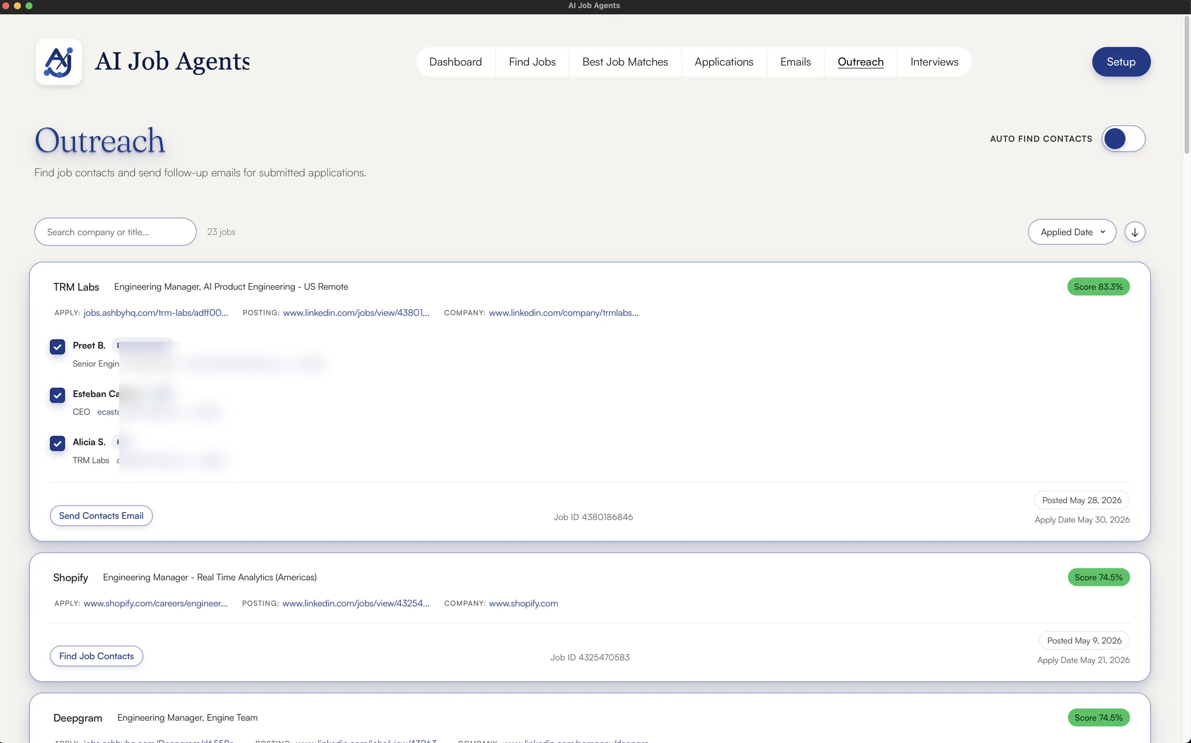1191x743 pixels.
Task: Click the Outreach page heading
Action: (x=100, y=141)
